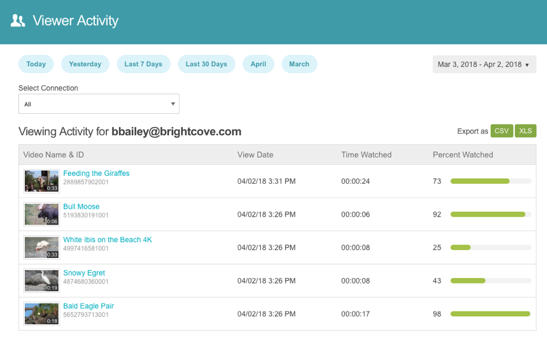Screen dimensions: 547x337
Task: Open the Feeding the Giraffes video link
Action: tap(96, 173)
